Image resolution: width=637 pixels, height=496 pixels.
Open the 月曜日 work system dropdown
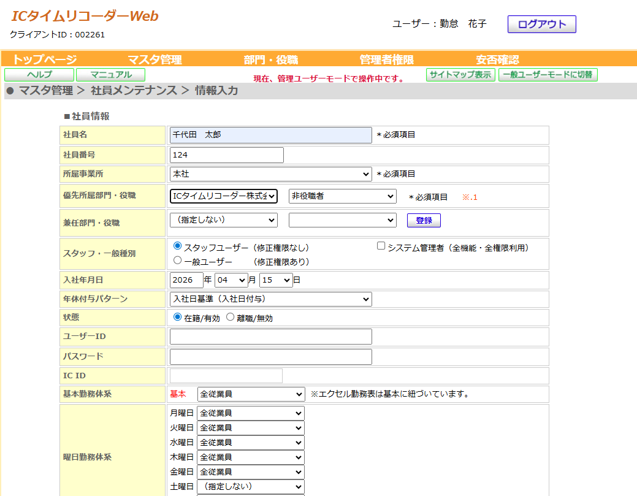[250, 413]
